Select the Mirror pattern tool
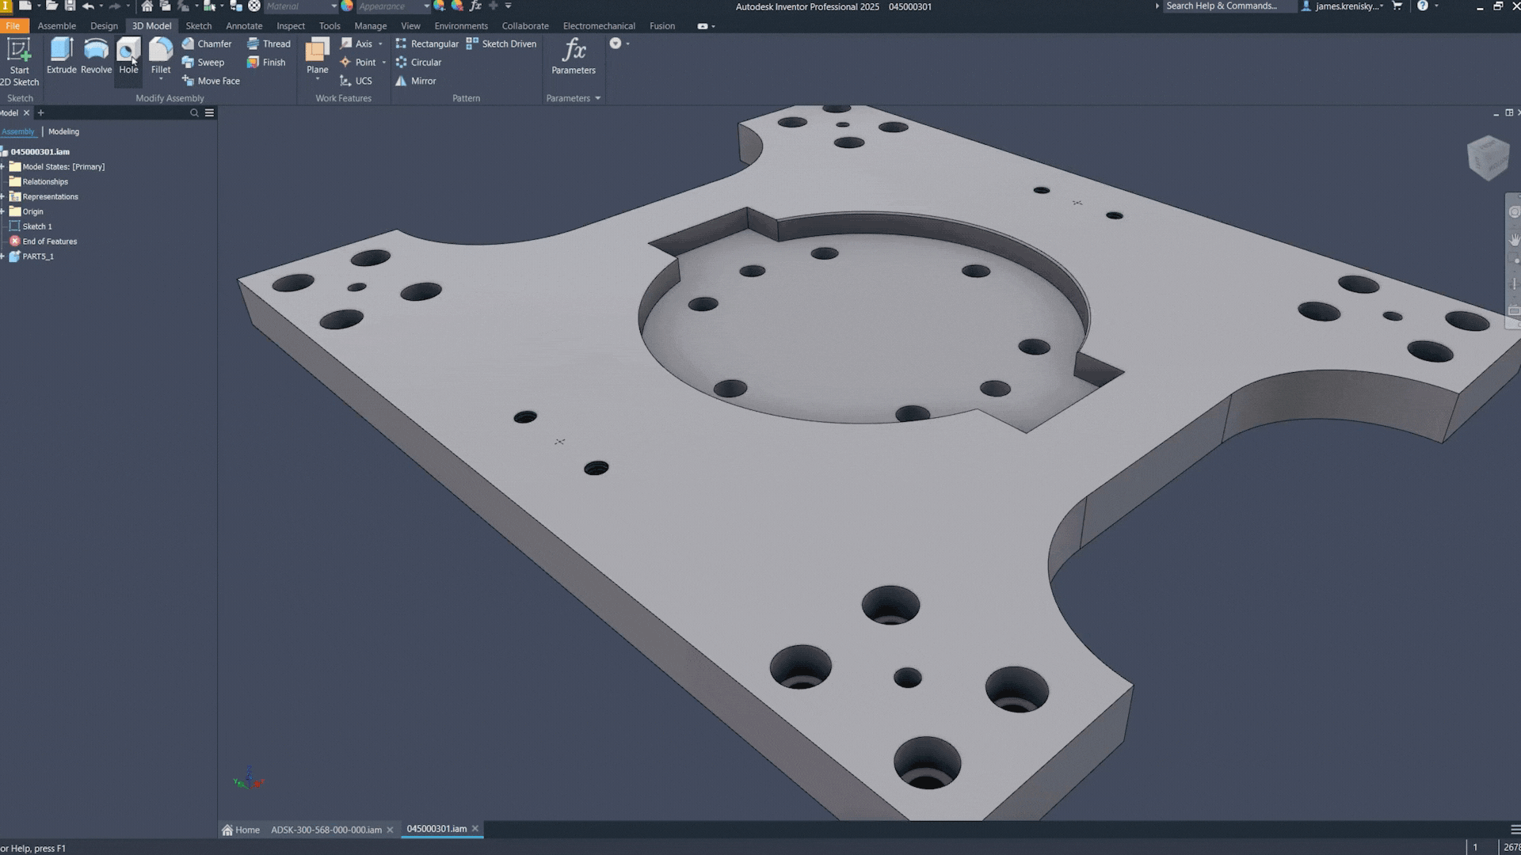This screenshot has width=1521, height=855. [416, 81]
